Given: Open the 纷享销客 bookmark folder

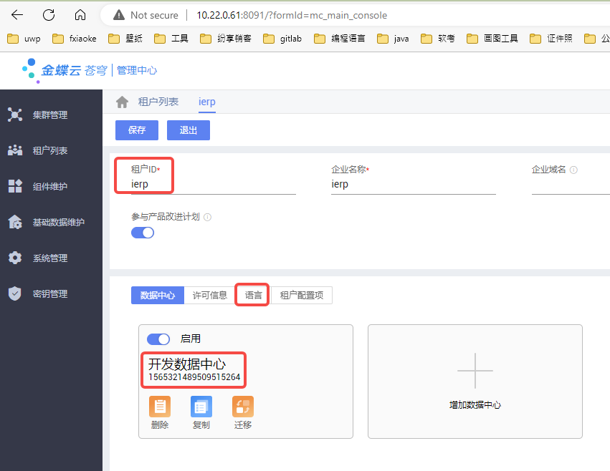Looking at the screenshot, I should click(x=226, y=39).
